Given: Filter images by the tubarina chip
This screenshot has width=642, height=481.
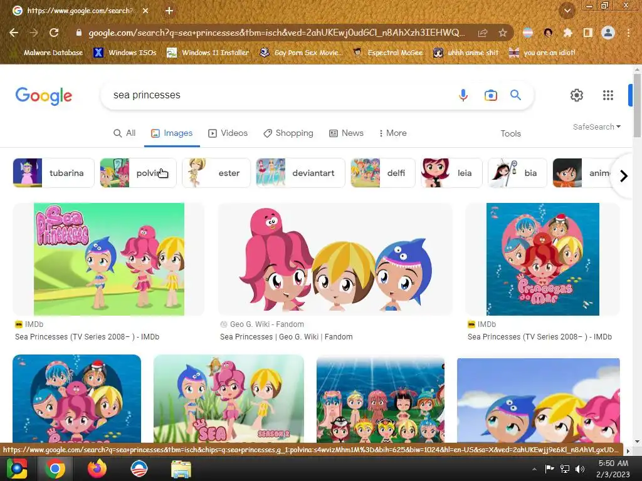Looking at the screenshot, I should [x=54, y=173].
